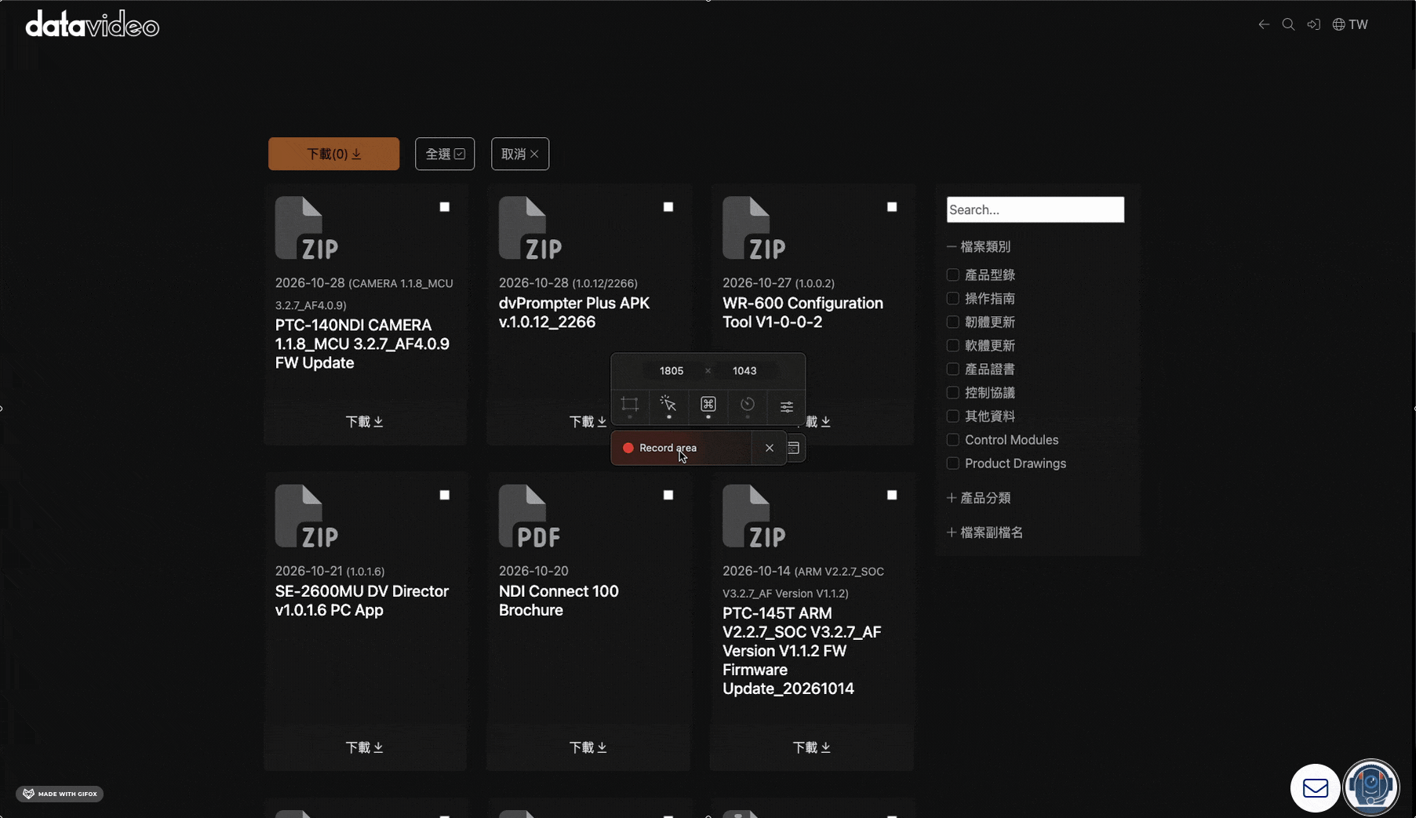The height and width of the screenshot is (818, 1416).
Task: Click the ZIP icon of WR-600 card
Action: pos(754,228)
